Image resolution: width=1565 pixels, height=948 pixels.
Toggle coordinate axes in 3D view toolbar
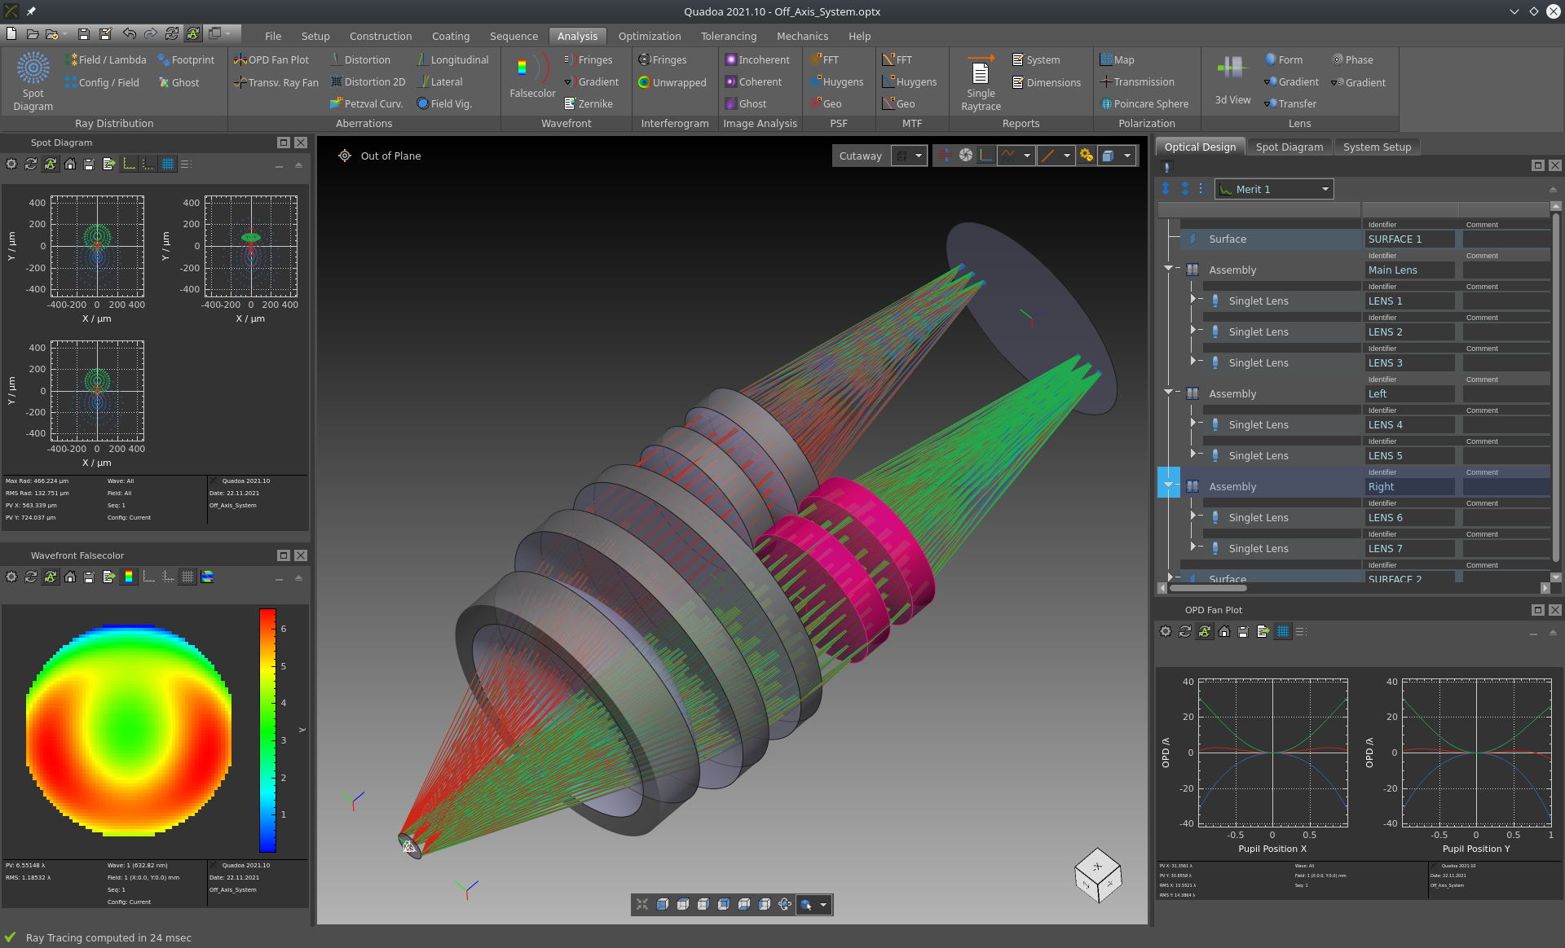(986, 155)
